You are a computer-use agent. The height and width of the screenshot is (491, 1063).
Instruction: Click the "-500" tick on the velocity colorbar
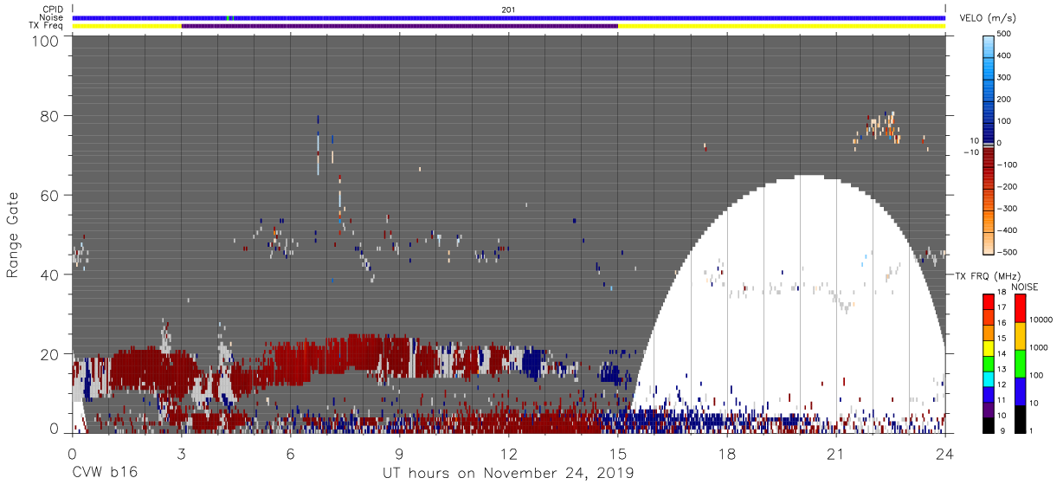click(1006, 252)
